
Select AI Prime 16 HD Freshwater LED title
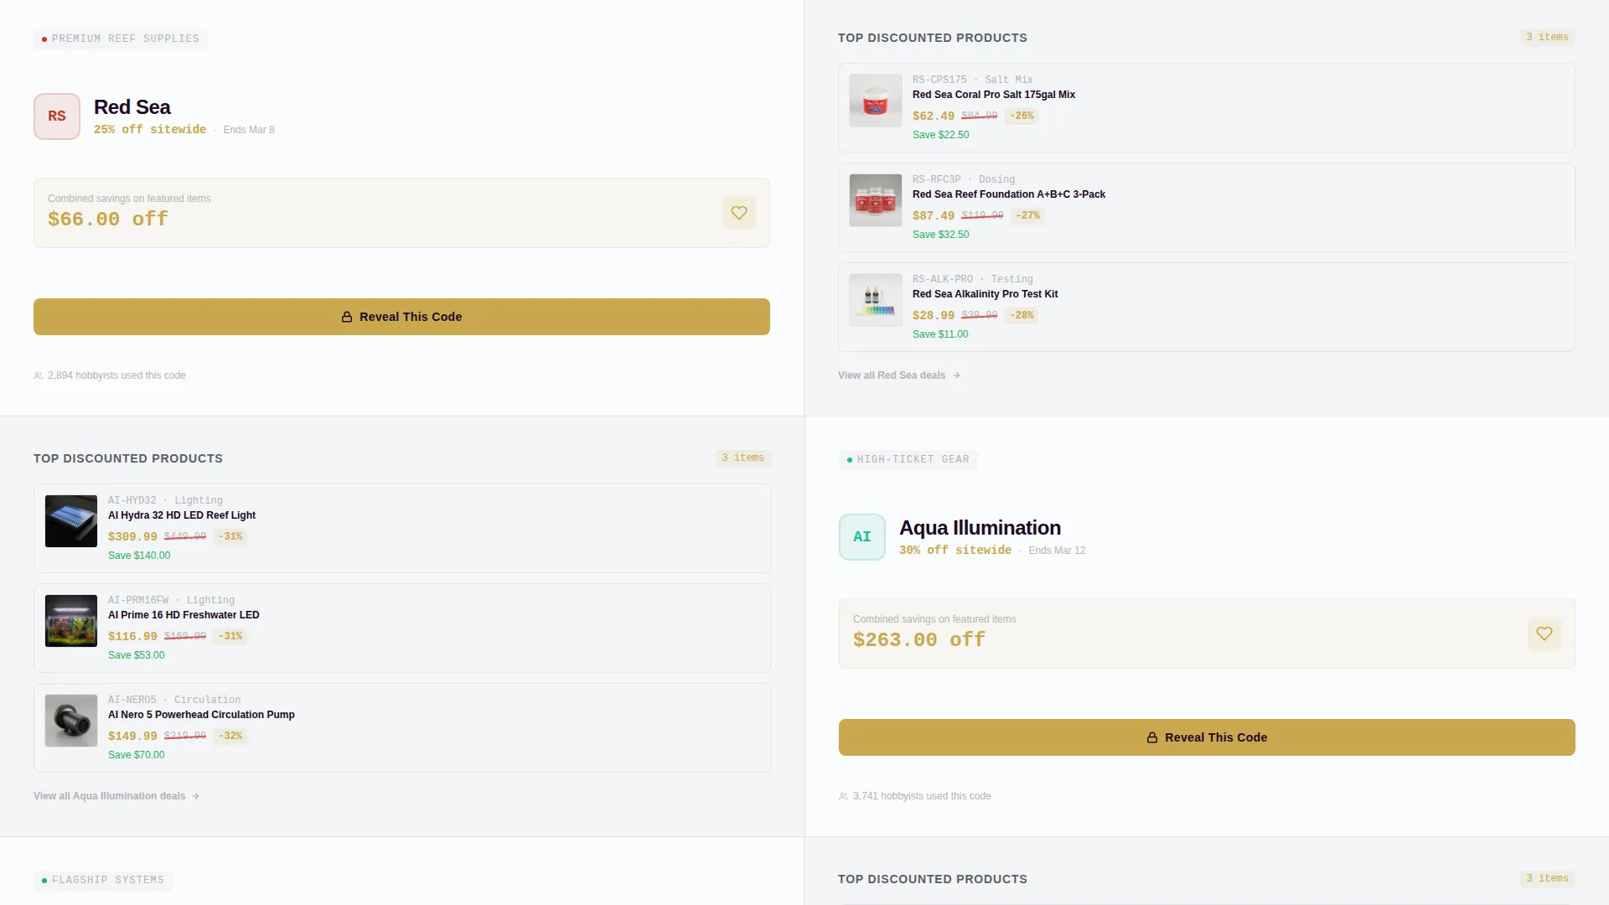pyautogui.click(x=184, y=615)
